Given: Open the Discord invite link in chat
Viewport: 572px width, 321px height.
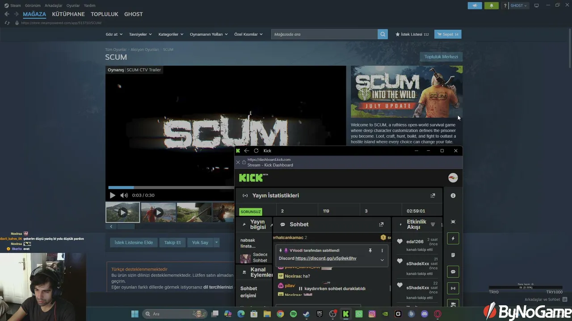Looking at the screenshot, I should (x=326, y=259).
